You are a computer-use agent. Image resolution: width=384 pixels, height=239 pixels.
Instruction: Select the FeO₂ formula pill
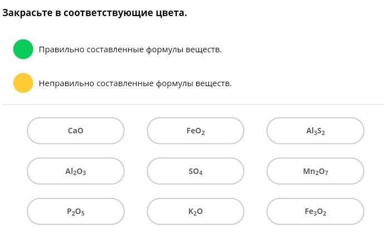[196, 131]
